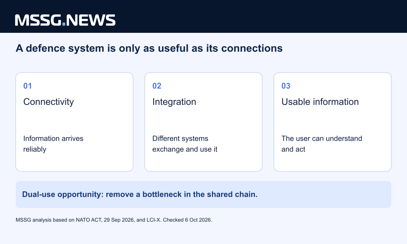Click the text "The user can understand and act"

pos(322,144)
